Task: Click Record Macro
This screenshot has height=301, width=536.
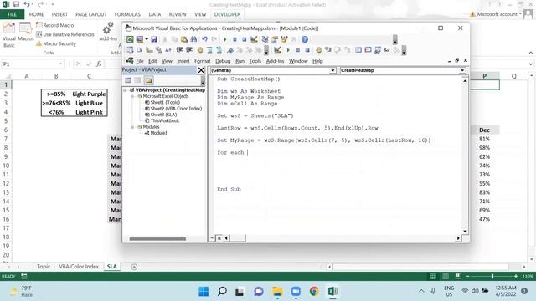Action: 55,25
